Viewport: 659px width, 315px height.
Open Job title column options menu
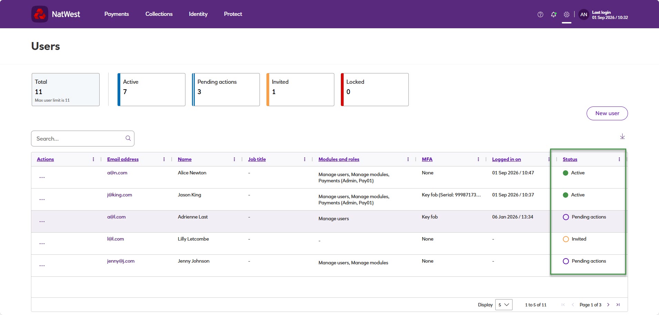[305, 159]
